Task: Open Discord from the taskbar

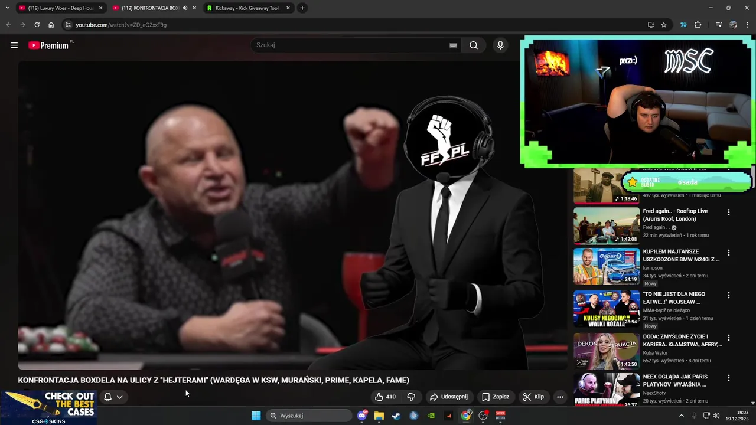Action: (362, 416)
